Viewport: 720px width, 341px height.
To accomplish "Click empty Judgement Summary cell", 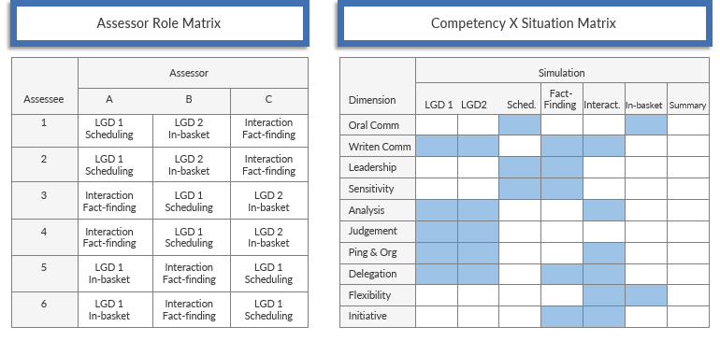I will point(688,232).
